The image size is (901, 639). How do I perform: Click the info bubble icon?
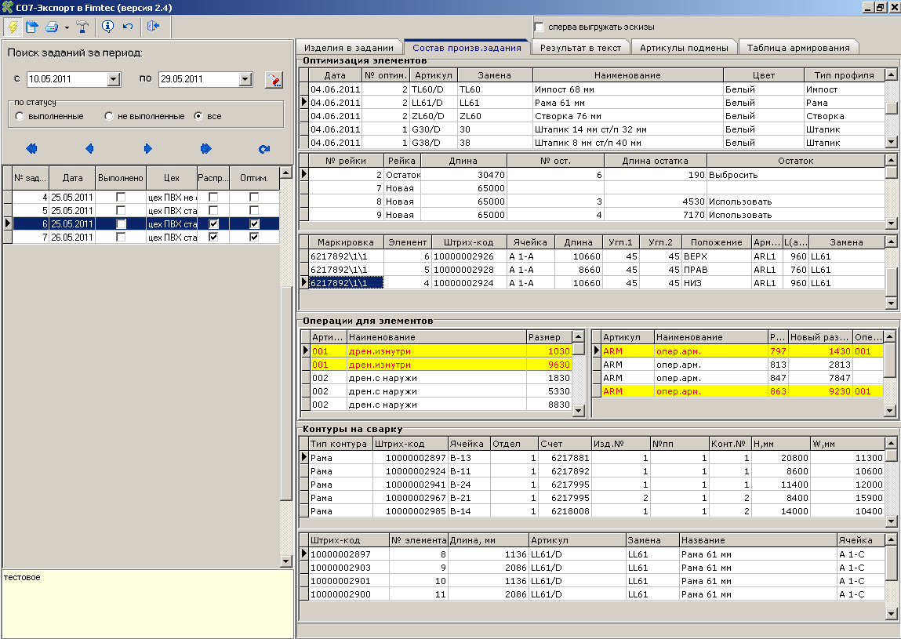(x=108, y=27)
